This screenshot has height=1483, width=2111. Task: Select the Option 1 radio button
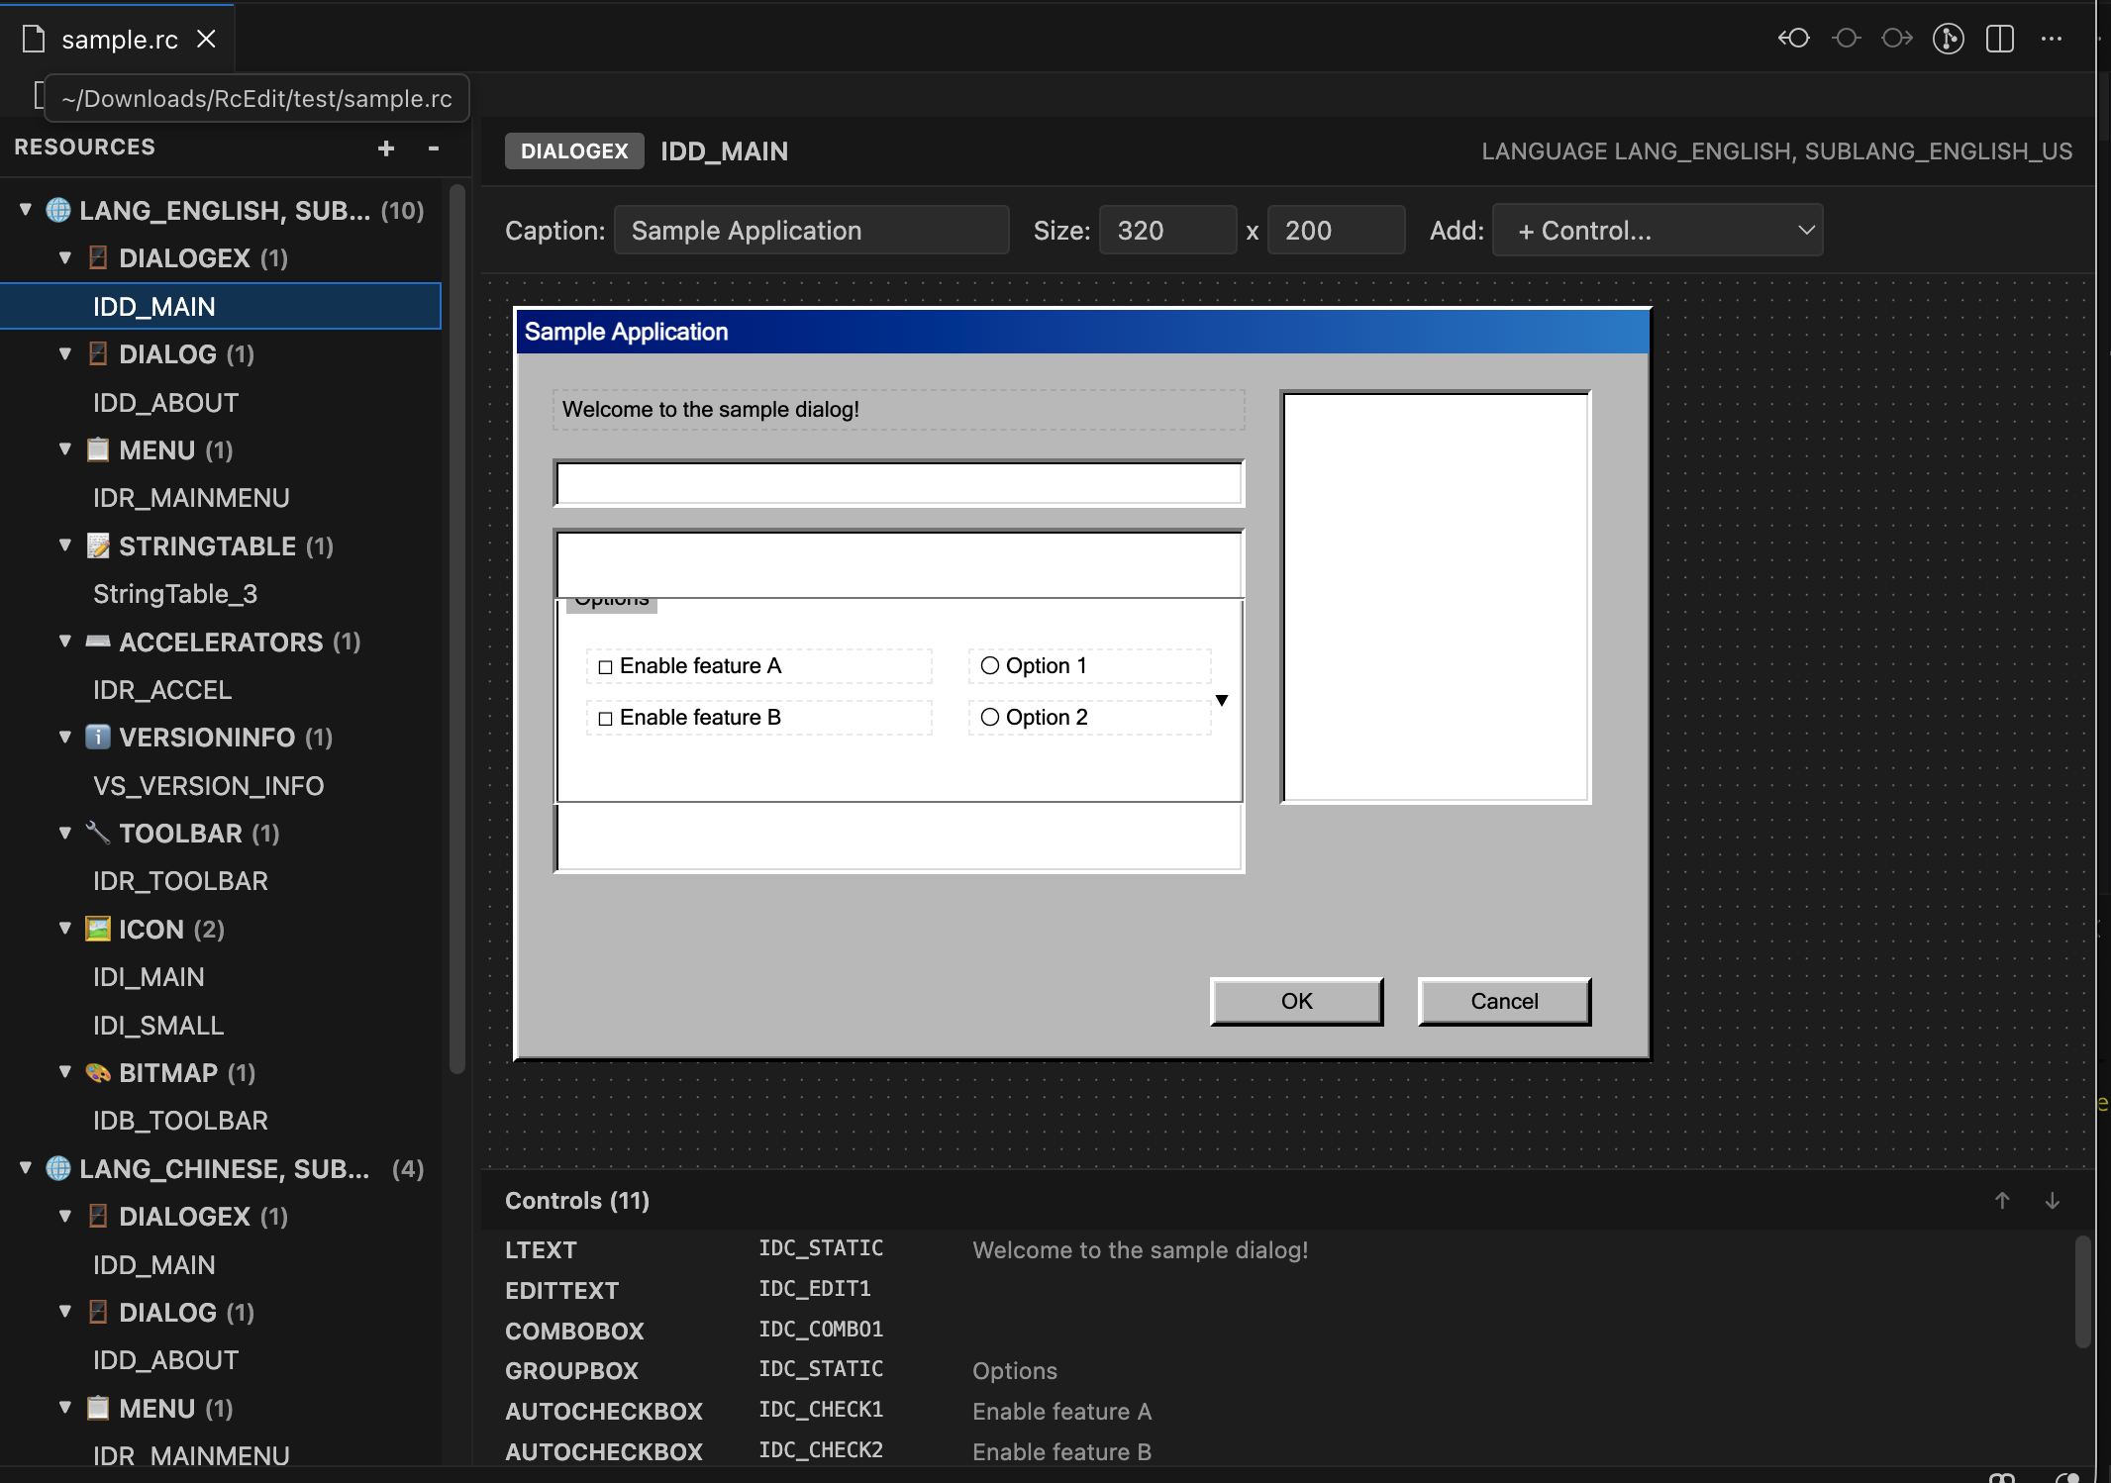coord(990,665)
